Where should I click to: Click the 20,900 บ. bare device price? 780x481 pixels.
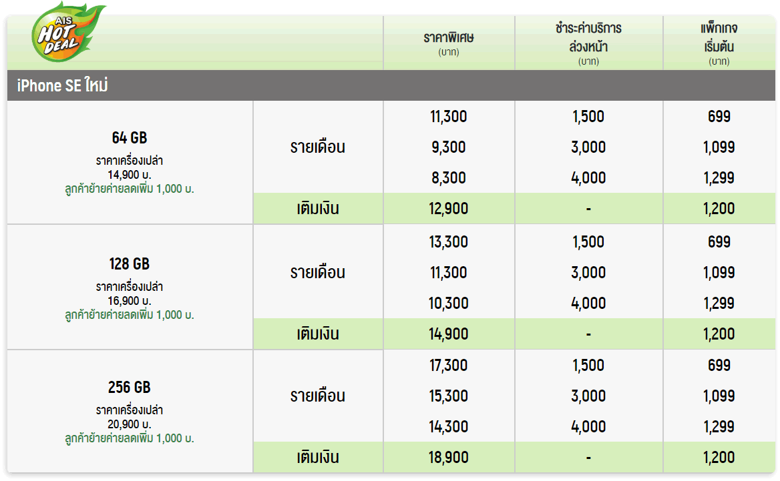pyautogui.click(x=130, y=424)
